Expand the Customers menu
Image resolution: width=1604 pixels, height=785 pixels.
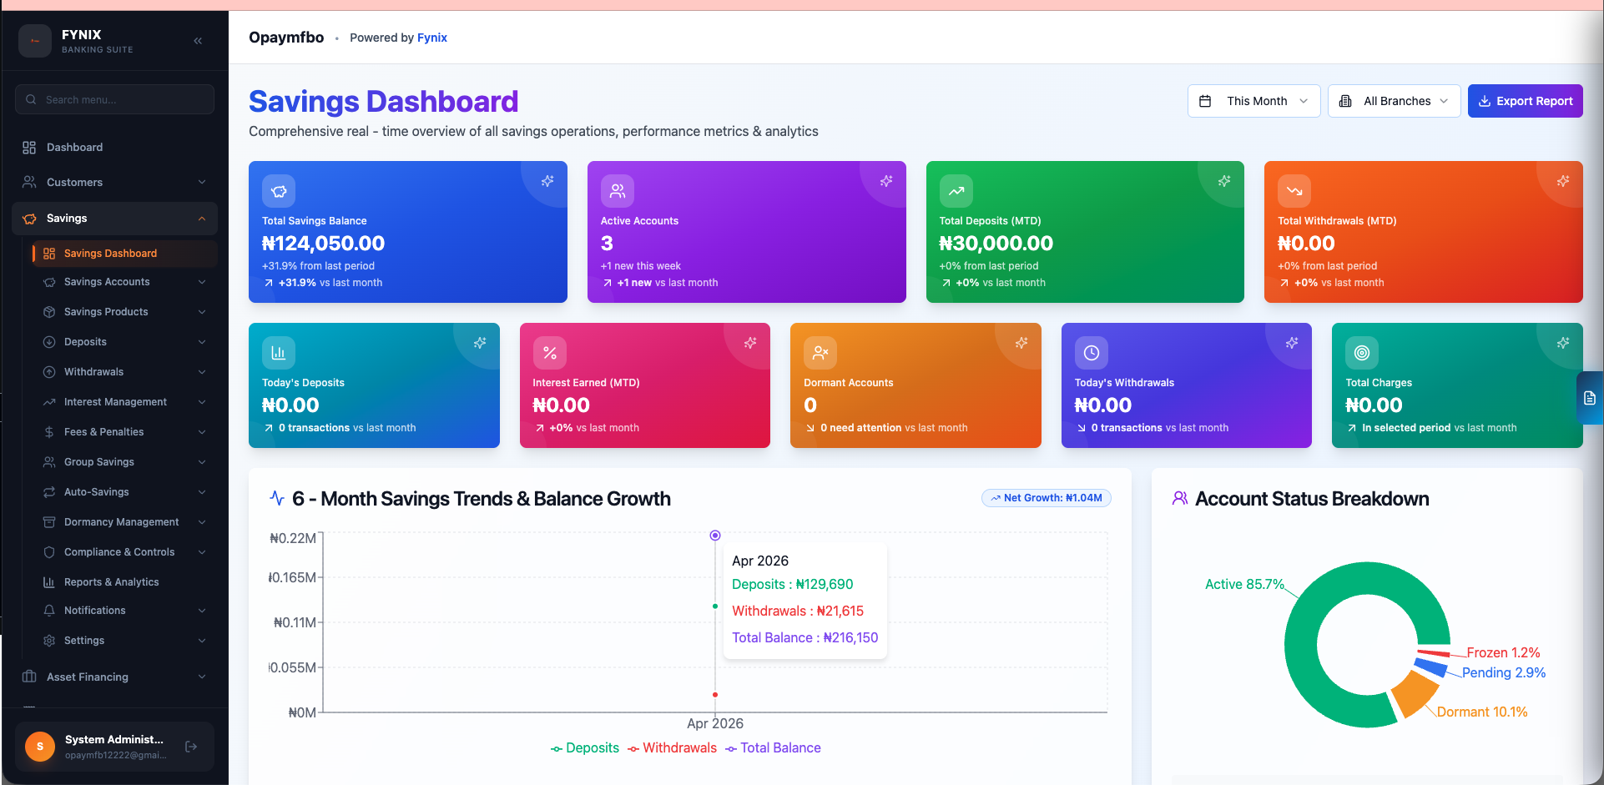click(x=114, y=182)
